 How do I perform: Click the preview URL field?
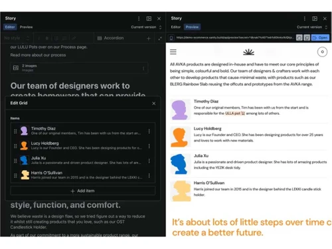(x=234, y=38)
